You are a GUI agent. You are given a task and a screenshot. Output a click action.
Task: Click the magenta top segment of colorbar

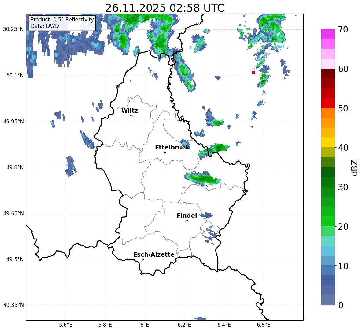tap(328, 34)
